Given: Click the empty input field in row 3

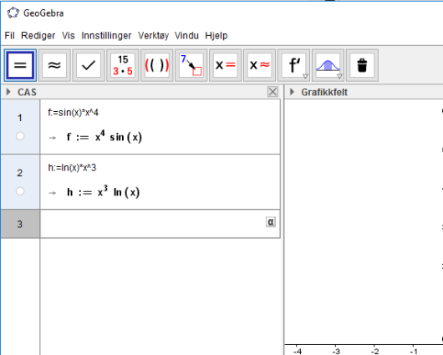Looking at the screenshot, I should pos(160,224).
